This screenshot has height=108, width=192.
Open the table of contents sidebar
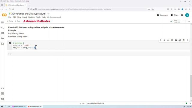pos(2,22)
